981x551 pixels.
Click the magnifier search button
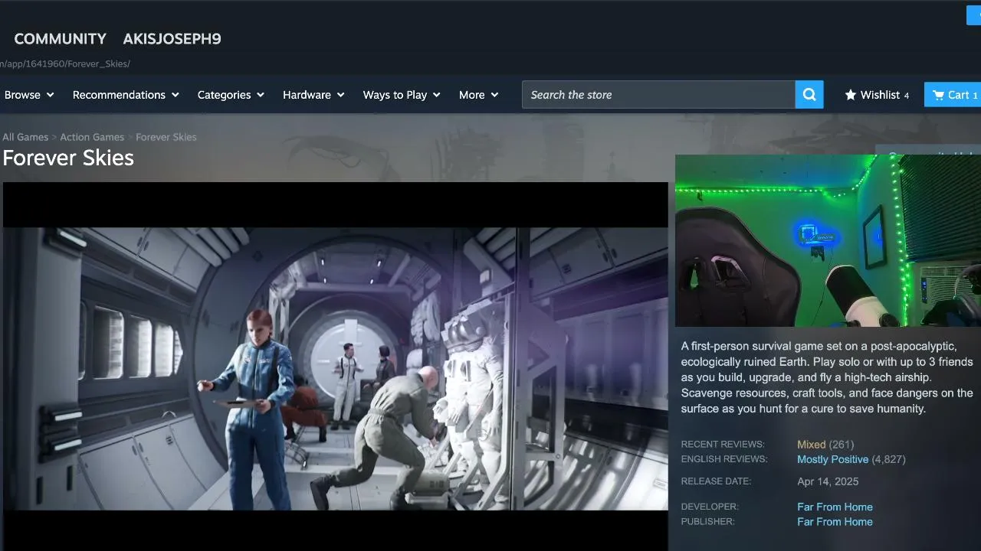coord(809,95)
